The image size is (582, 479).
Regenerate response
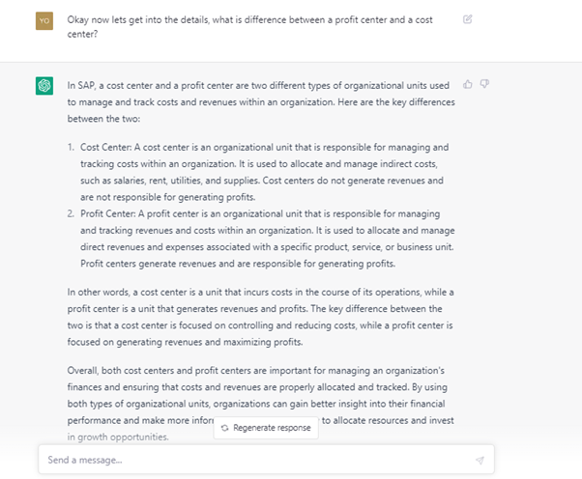266,428
